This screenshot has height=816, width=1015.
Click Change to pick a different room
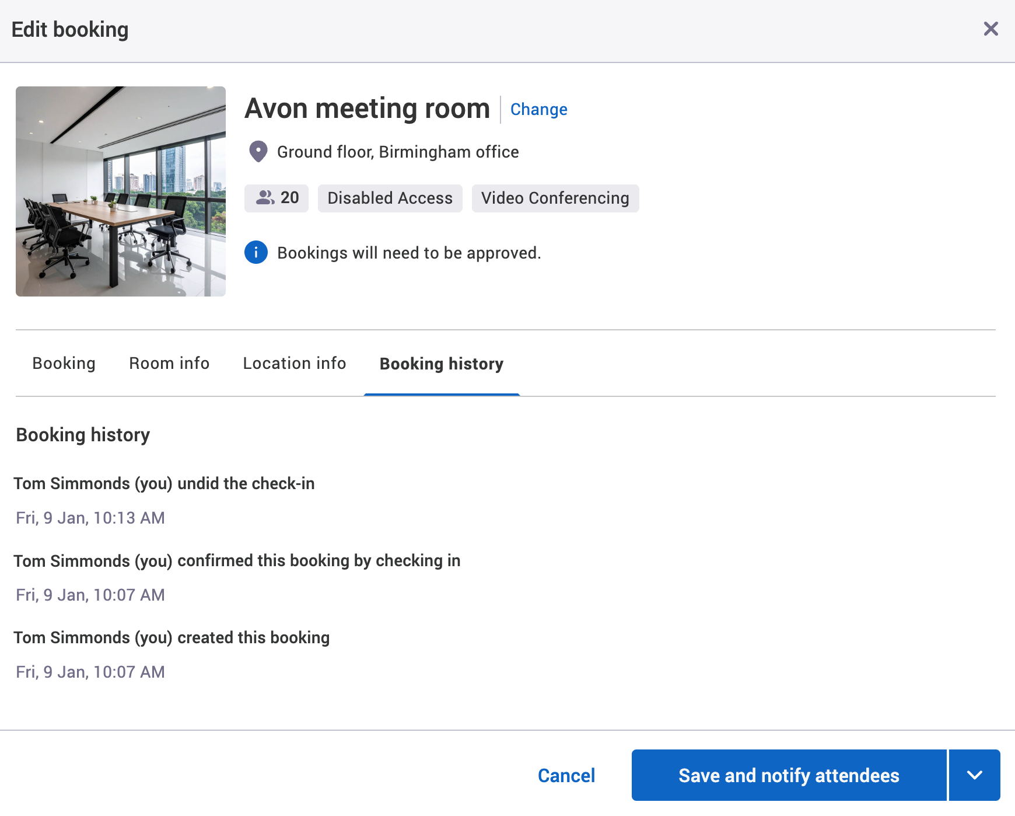coord(538,109)
